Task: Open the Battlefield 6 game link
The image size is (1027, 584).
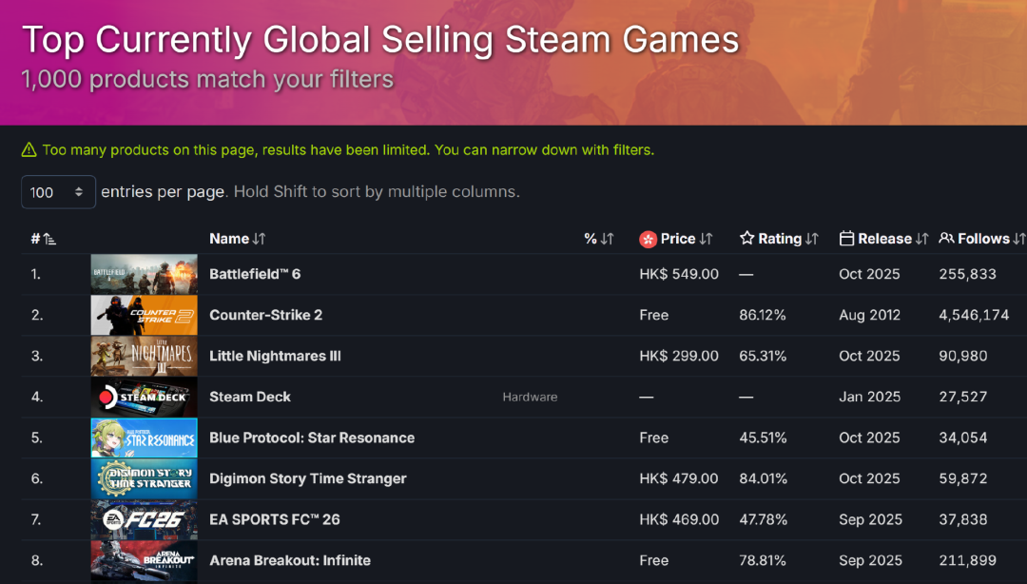Action: pyautogui.click(x=255, y=274)
